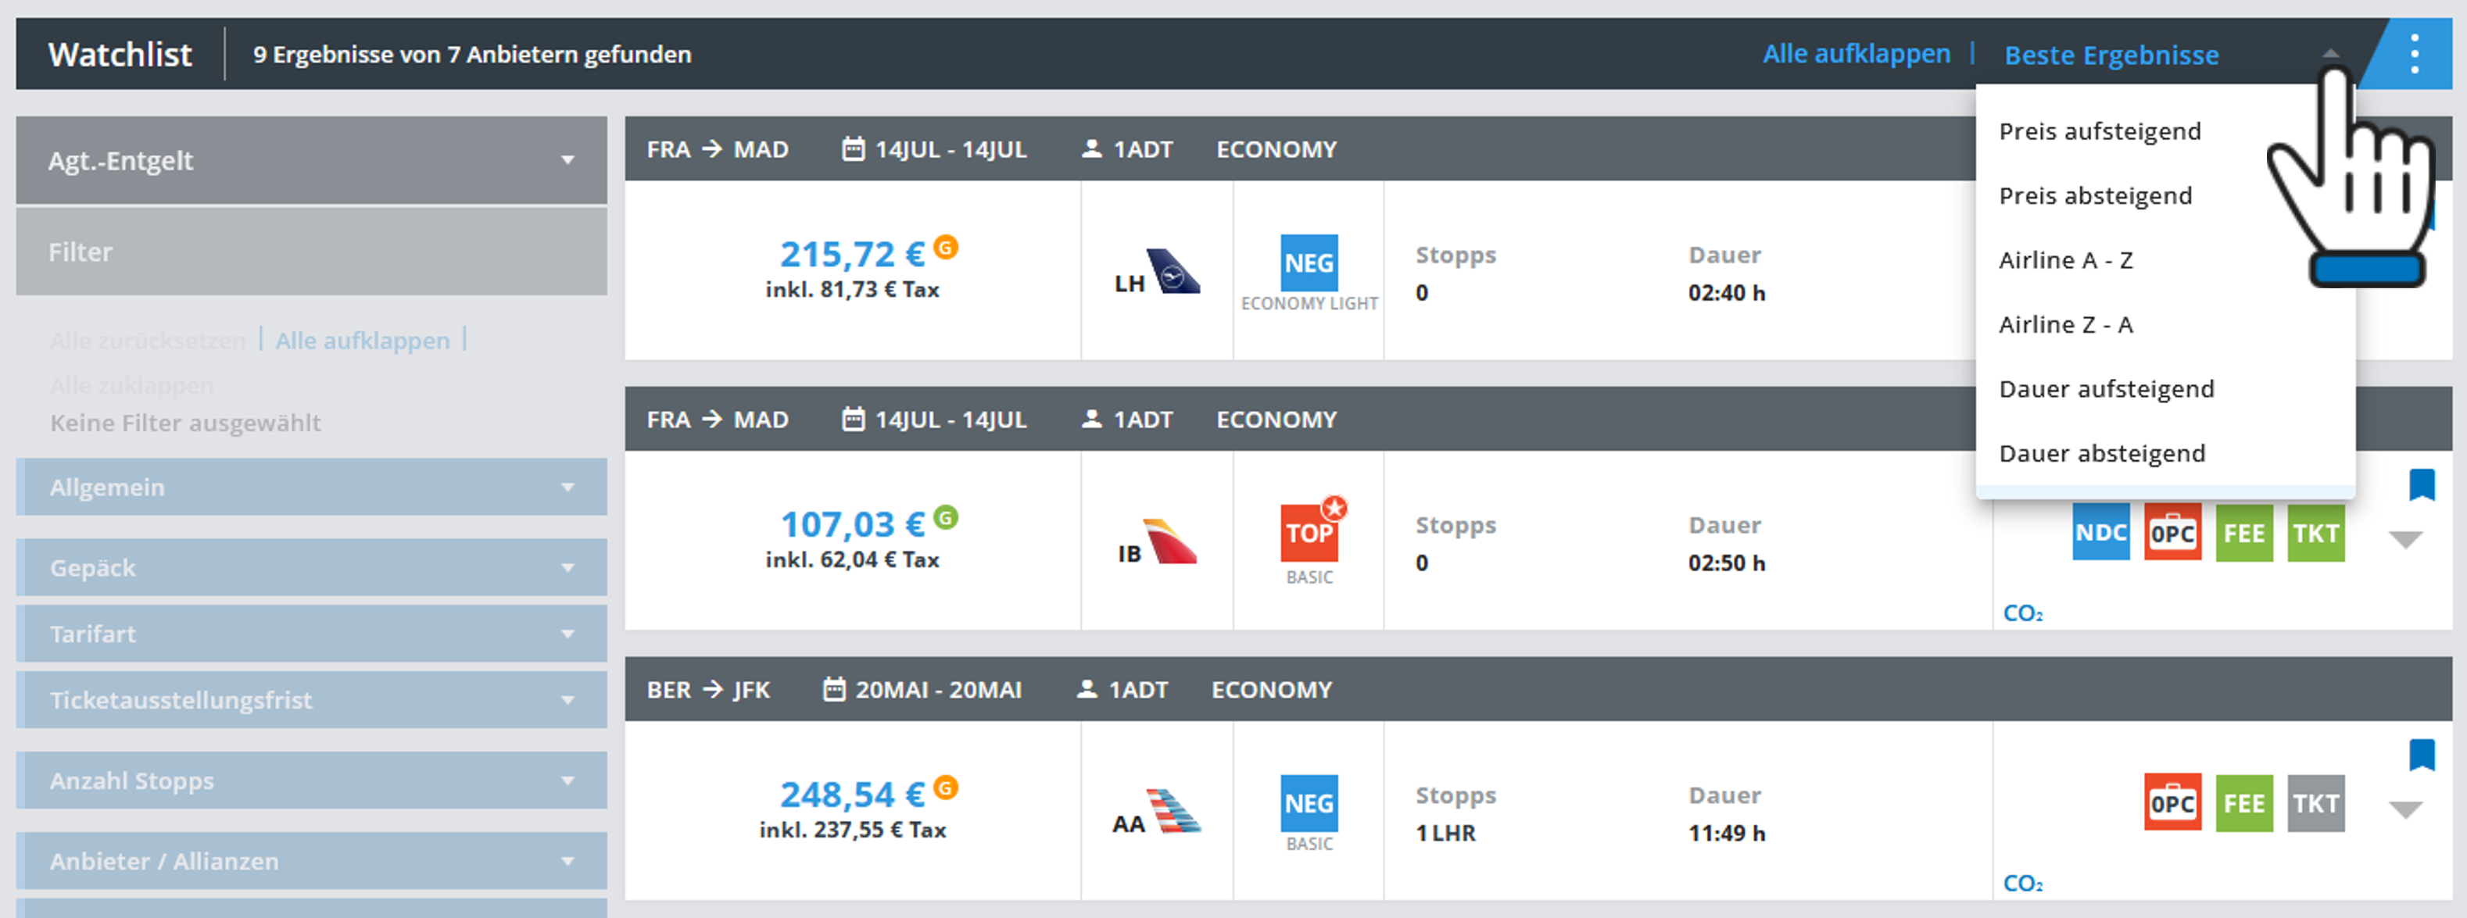Click Alle aufklappen in the Watchlist header

1856,55
